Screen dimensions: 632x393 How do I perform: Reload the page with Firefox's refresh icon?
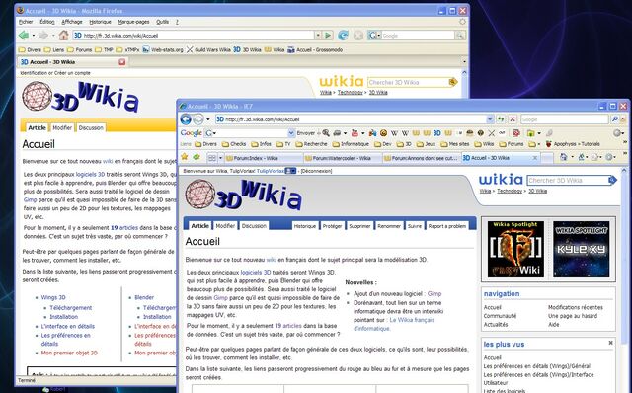click(x=343, y=36)
